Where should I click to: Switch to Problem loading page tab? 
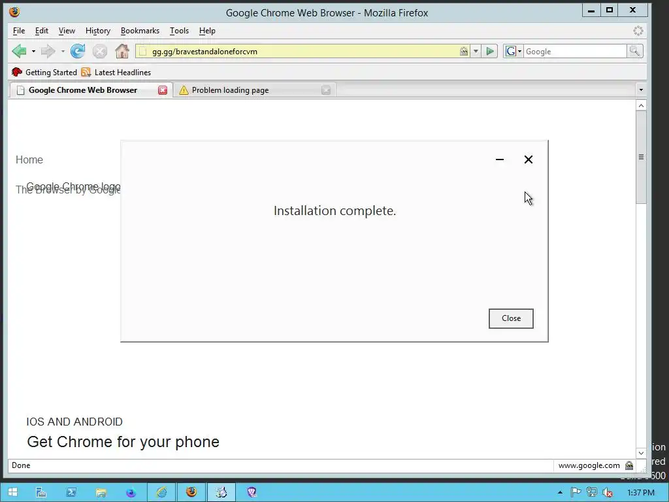(x=230, y=90)
